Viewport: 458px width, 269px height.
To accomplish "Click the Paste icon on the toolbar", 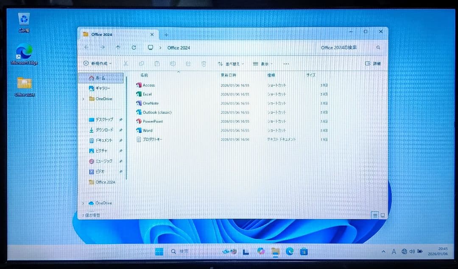I will 156,63.
